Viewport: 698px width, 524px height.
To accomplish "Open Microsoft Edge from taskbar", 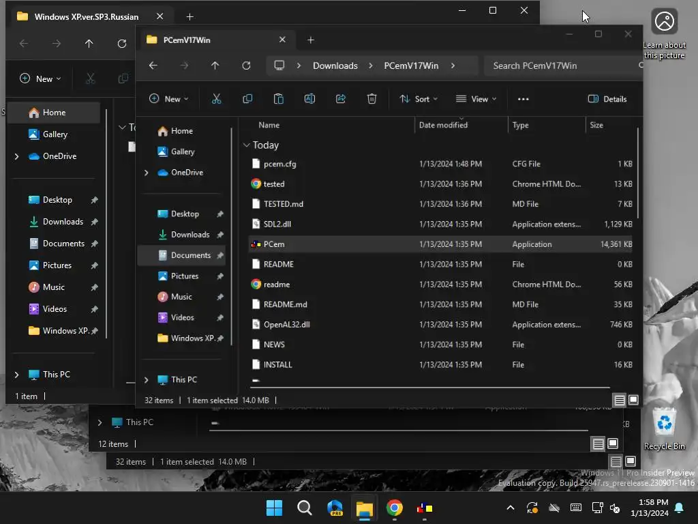I will (335, 508).
